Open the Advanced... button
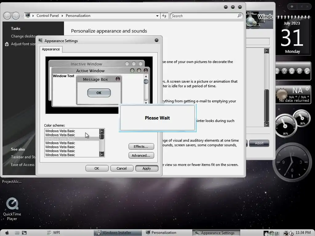The image size is (315, 236). point(141,155)
